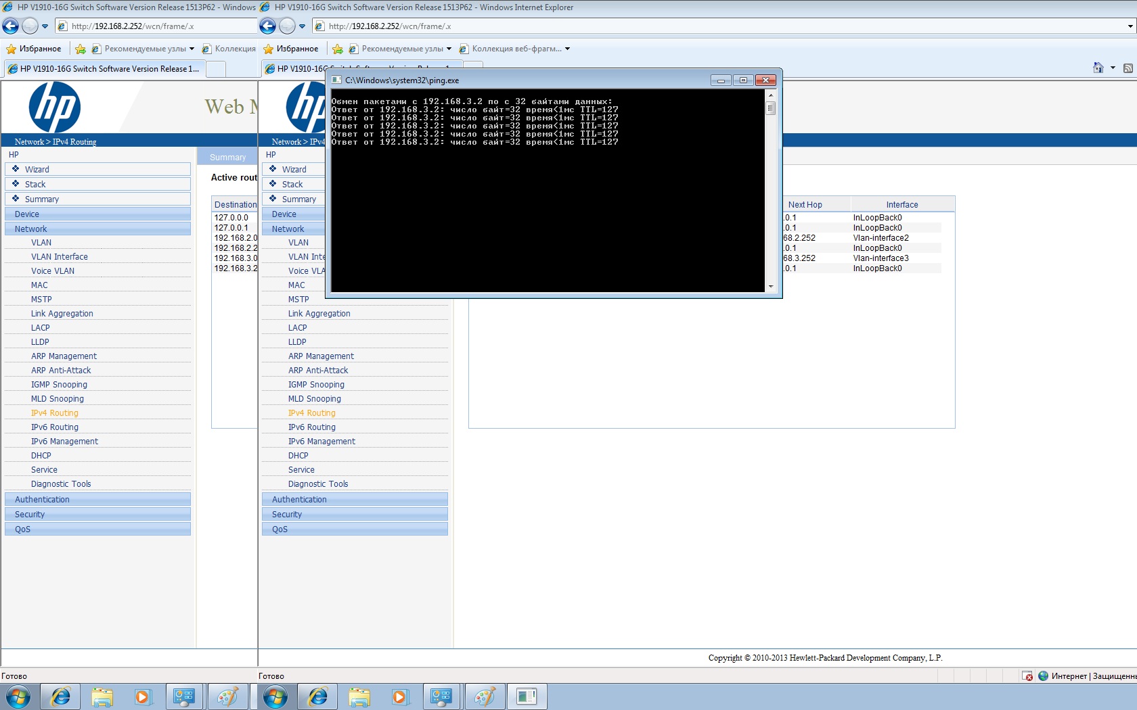
Task: Open new tab button in left window
Action: tap(215, 69)
